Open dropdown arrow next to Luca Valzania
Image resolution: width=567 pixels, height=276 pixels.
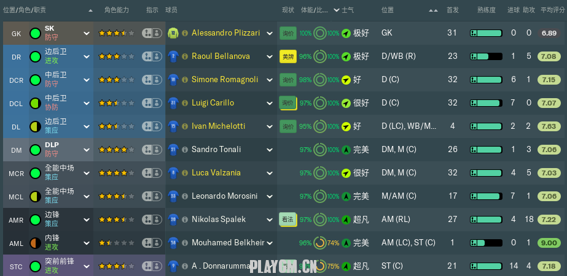[269, 173]
